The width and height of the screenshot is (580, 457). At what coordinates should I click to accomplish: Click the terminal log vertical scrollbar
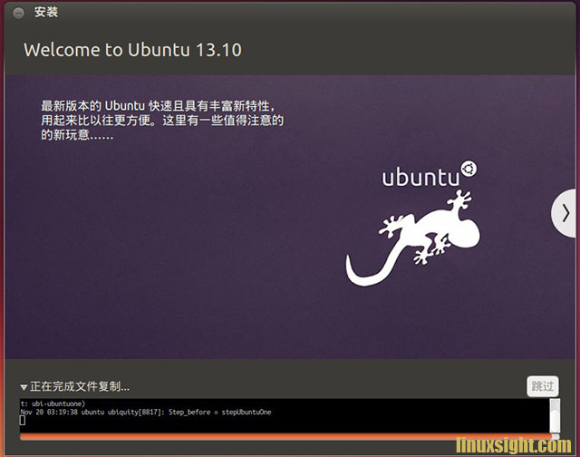coord(555,415)
